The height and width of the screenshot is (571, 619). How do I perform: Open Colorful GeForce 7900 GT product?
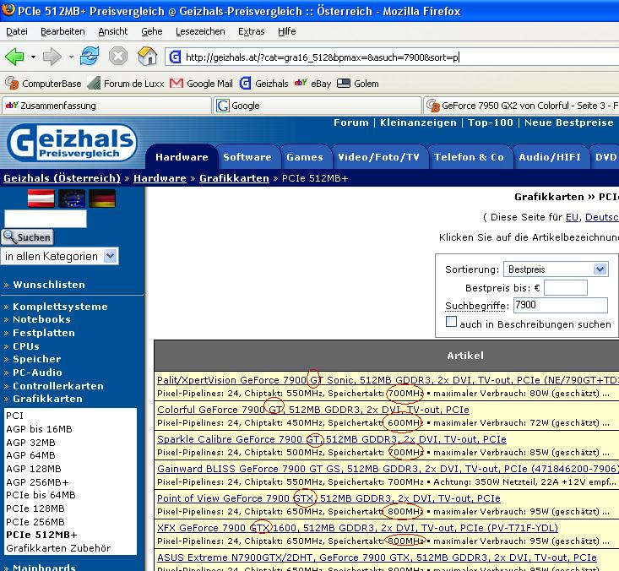[313, 410]
